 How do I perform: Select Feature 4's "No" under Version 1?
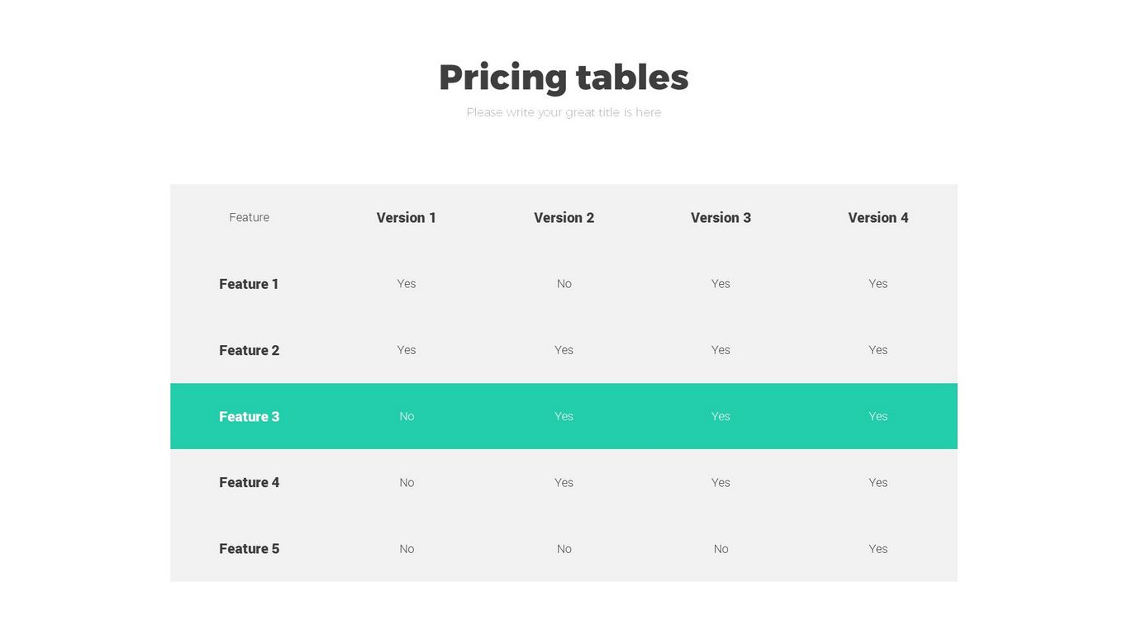point(407,483)
